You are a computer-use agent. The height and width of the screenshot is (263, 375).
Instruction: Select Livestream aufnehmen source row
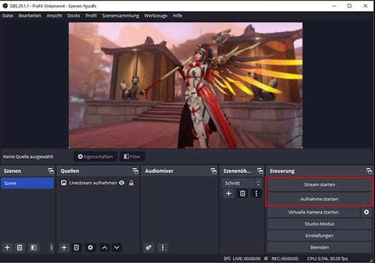tap(98, 183)
